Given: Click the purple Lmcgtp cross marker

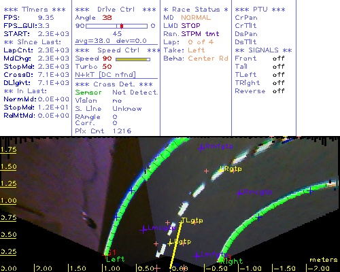Looking at the screenshot, I should [143, 230].
